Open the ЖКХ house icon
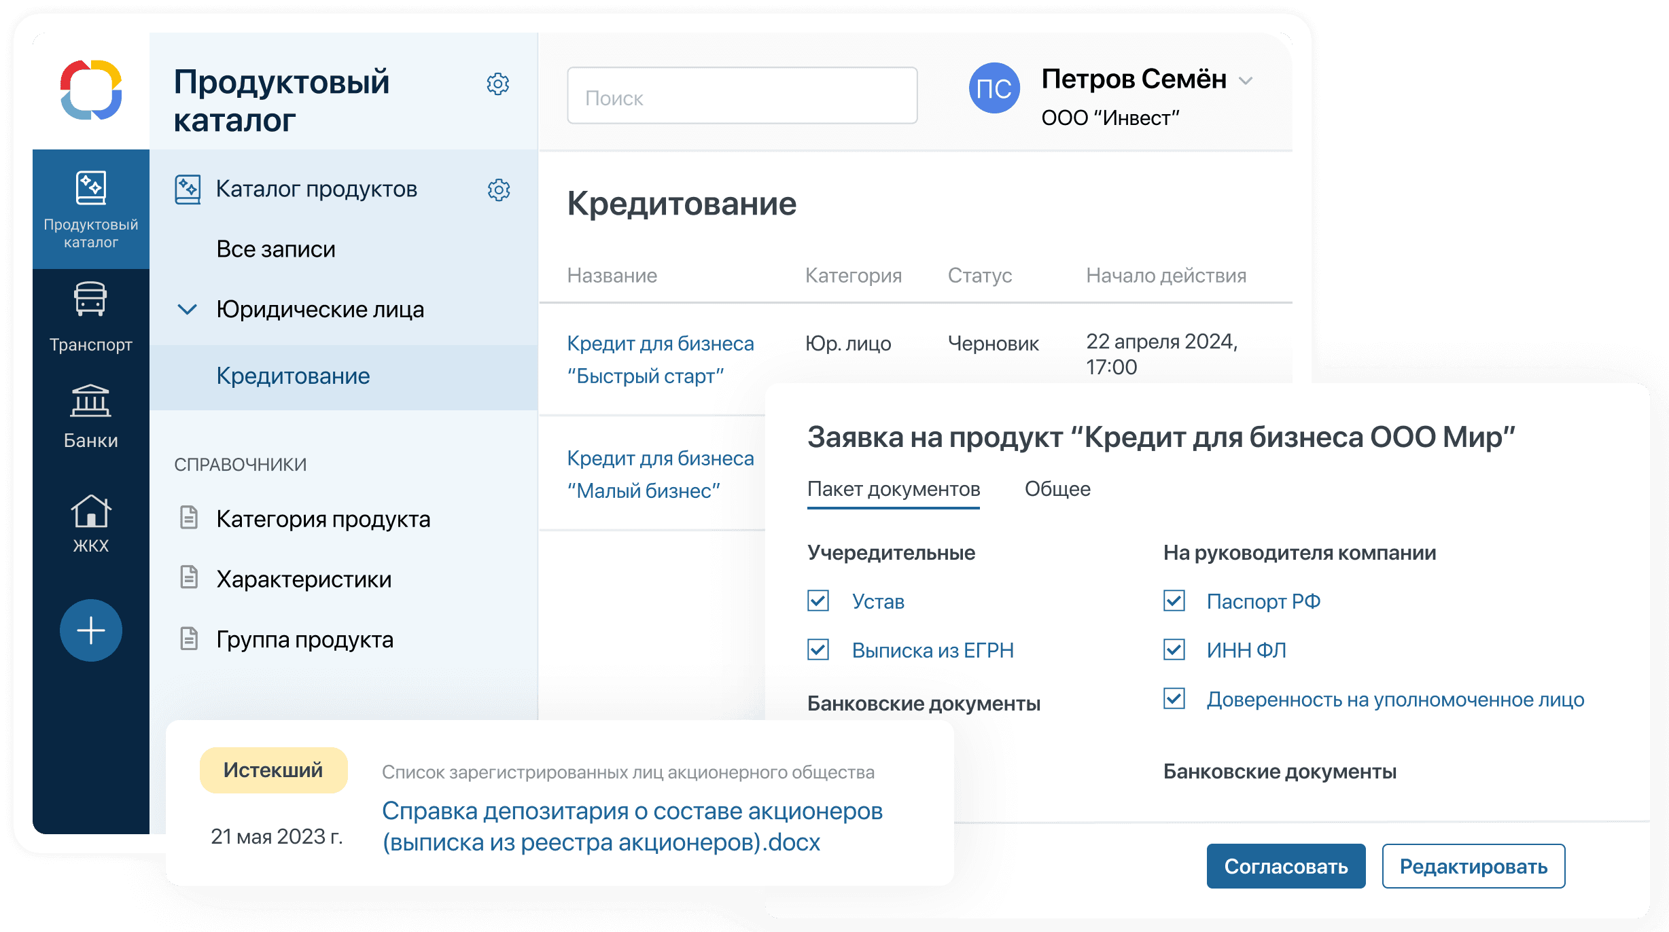1669x932 pixels. click(x=90, y=511)
